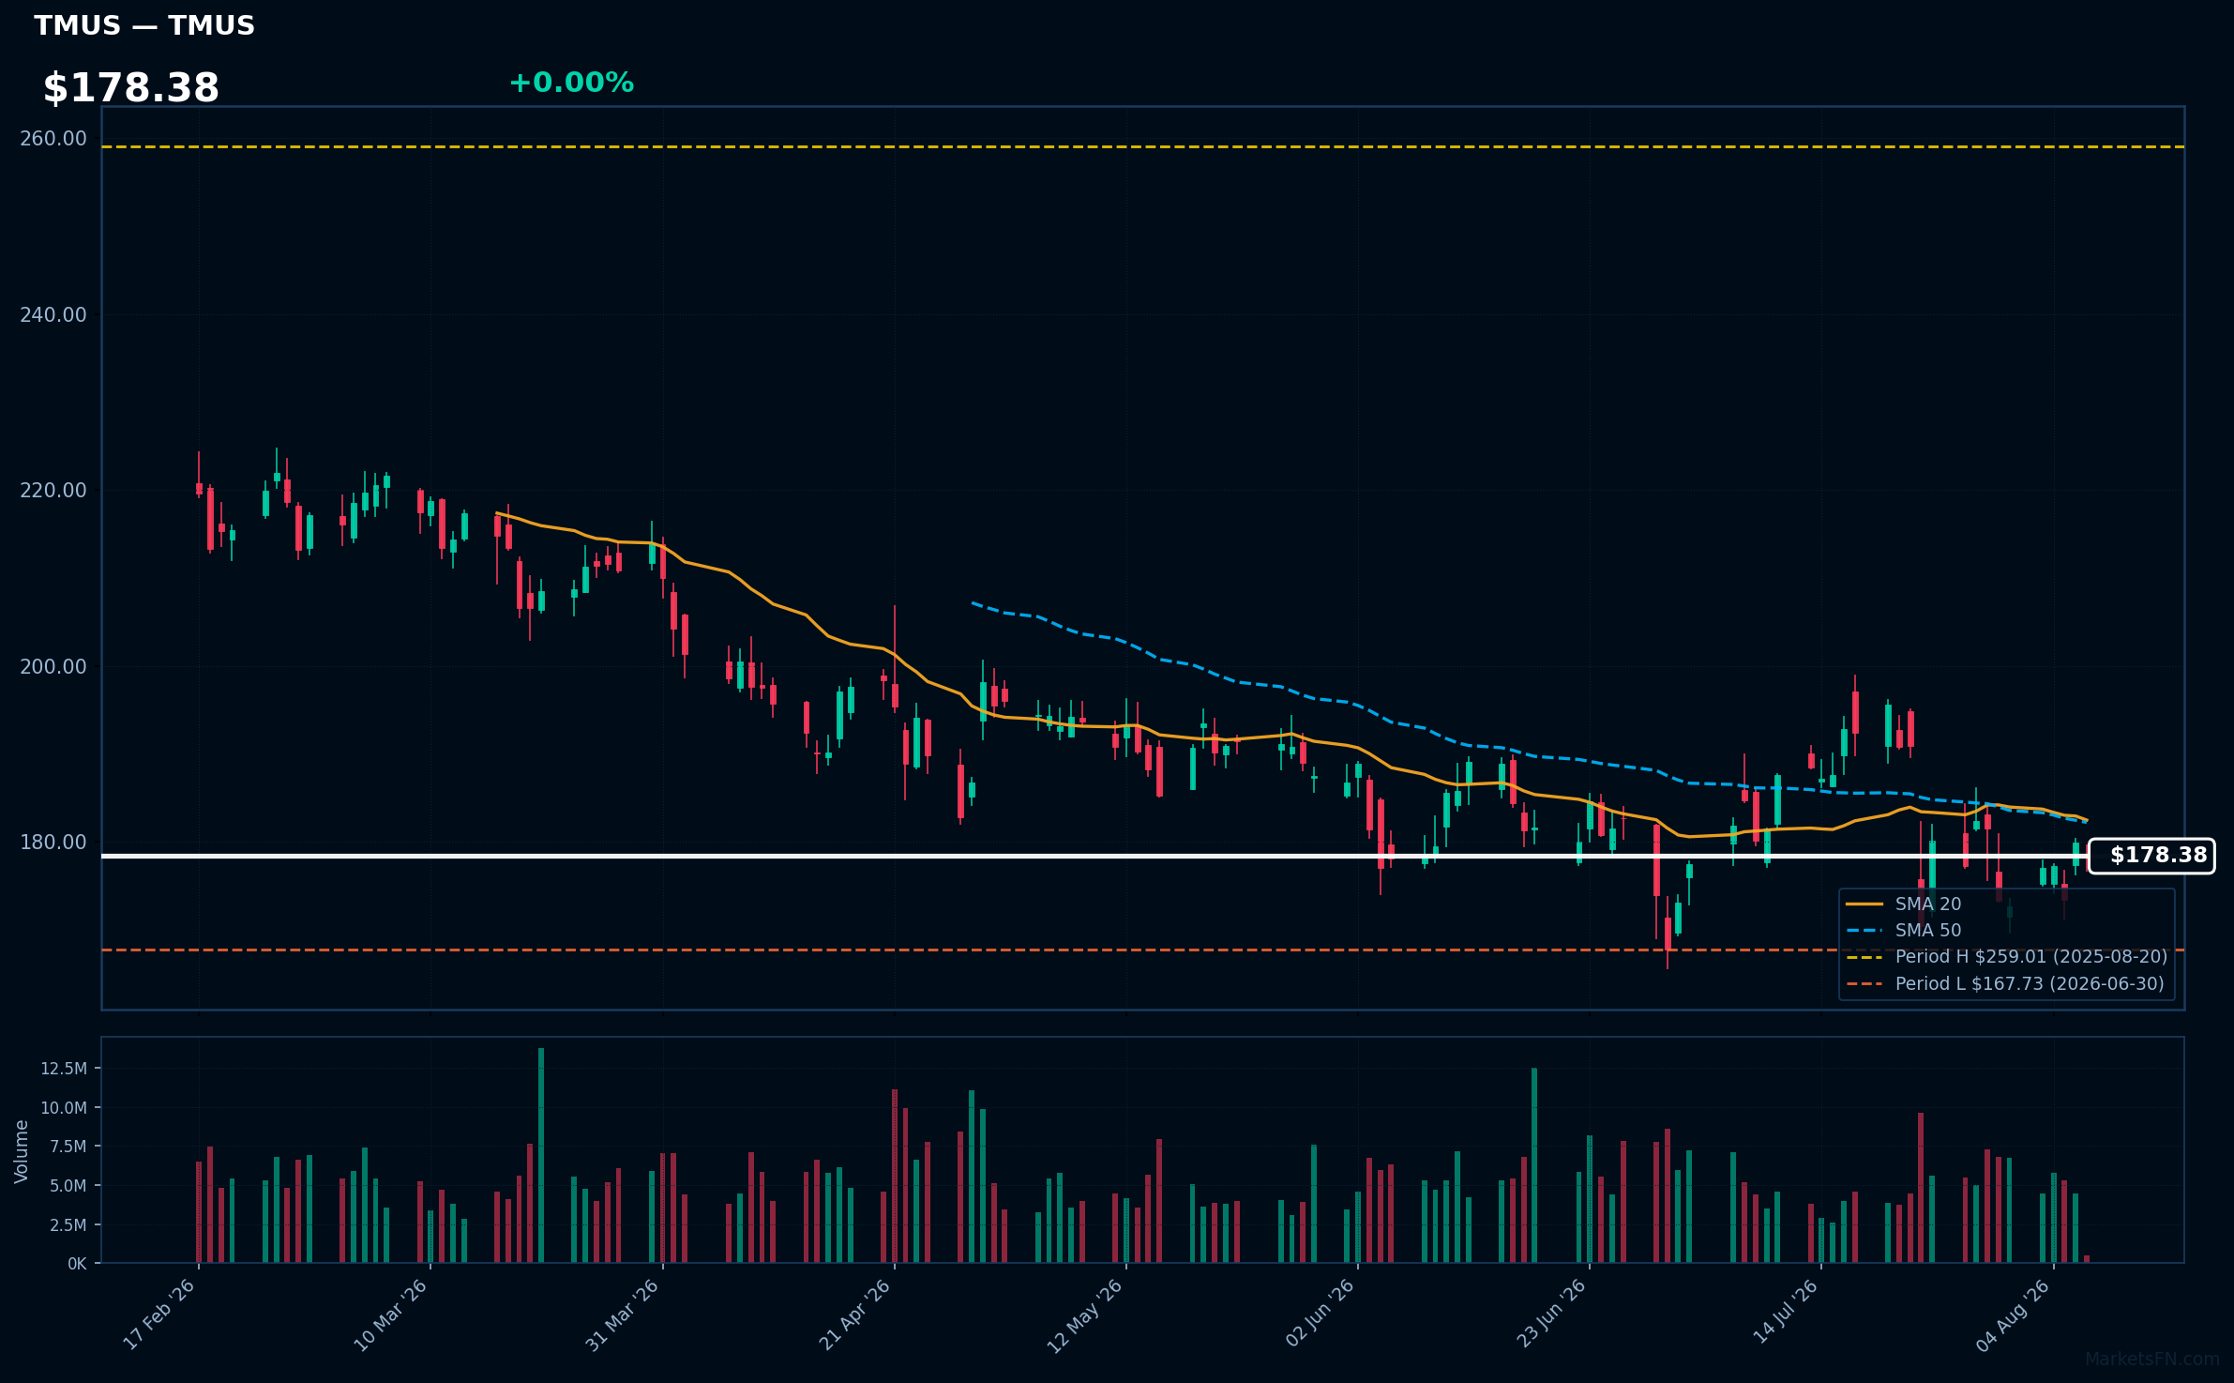Click the $178.38 headline price

point(131,88)
